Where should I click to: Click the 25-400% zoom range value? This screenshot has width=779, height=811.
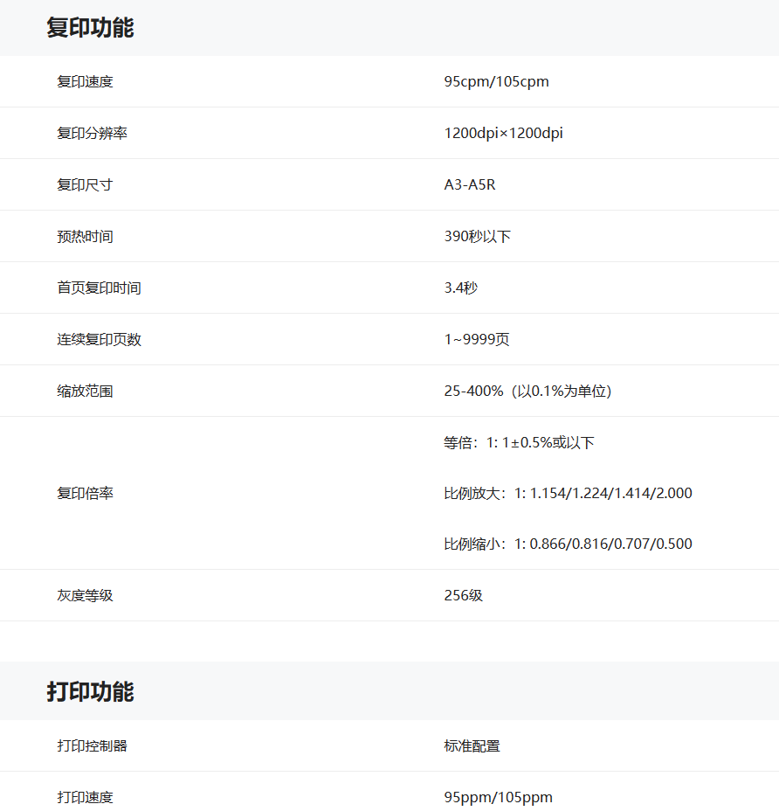click(527, 392)
